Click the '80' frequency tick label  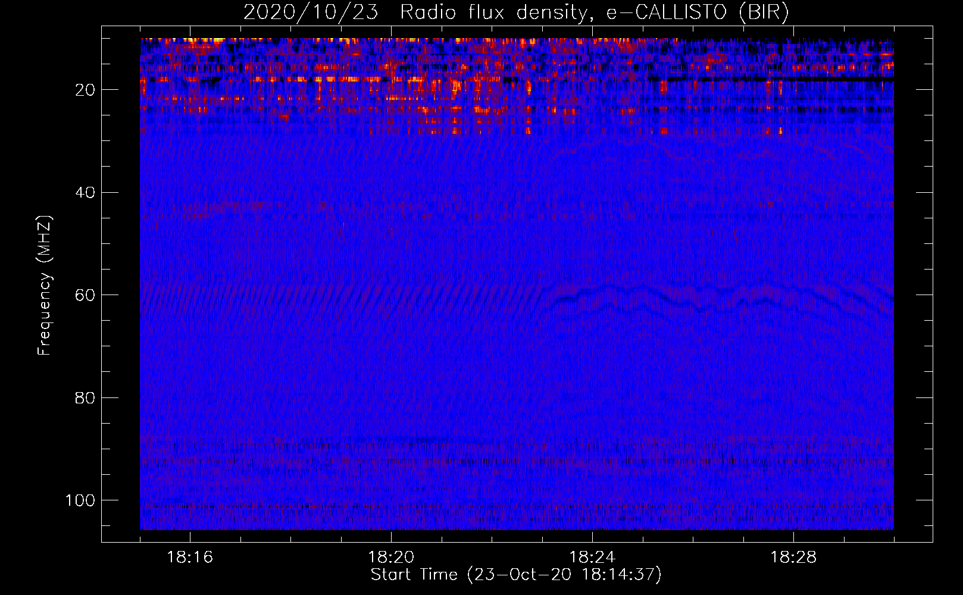coord(85,397)
